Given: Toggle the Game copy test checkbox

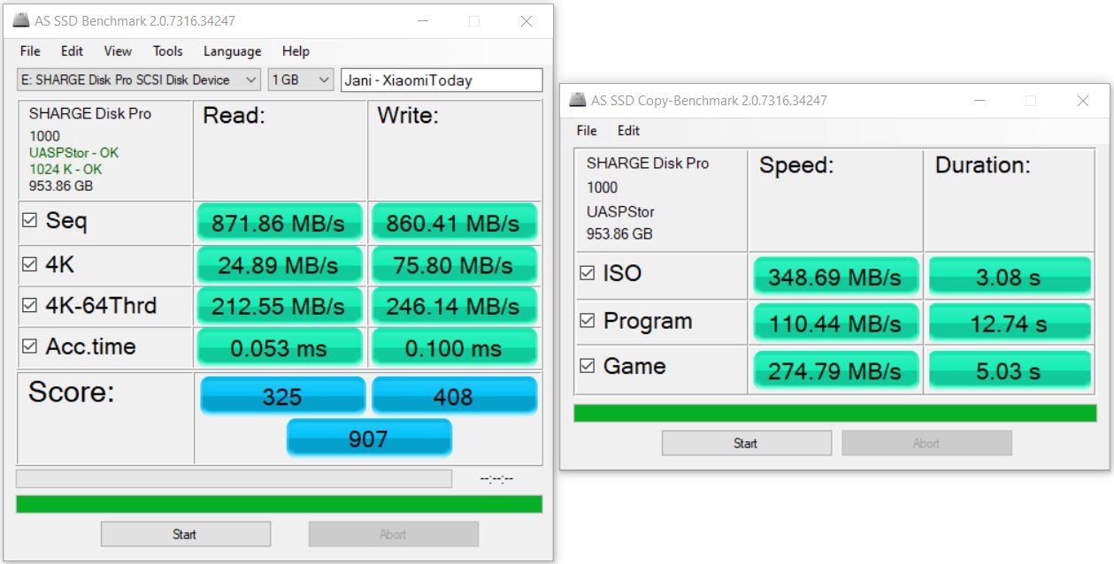Looking at the screenshot, I should 587,367.
